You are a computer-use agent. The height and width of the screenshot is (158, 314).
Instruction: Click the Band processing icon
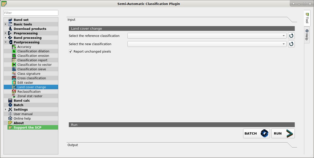tap(10, 38)
